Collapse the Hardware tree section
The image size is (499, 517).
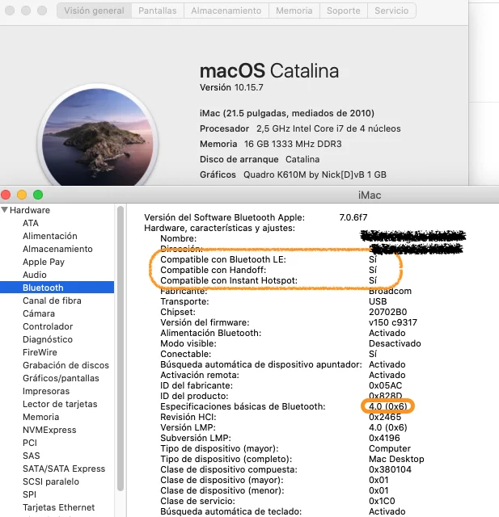tap(4, 210)
